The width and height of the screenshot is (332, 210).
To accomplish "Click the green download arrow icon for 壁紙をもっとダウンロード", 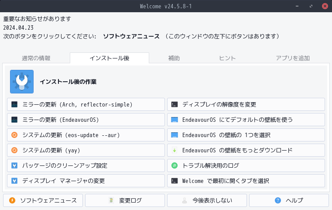I will click(175, 150).
